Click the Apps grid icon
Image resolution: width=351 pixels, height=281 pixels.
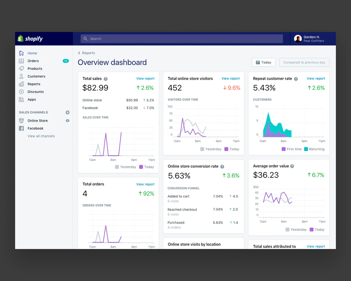21,99
